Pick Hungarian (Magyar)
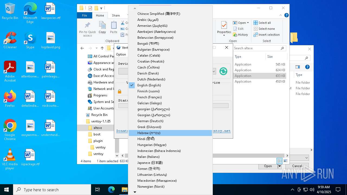 point(170,145)
